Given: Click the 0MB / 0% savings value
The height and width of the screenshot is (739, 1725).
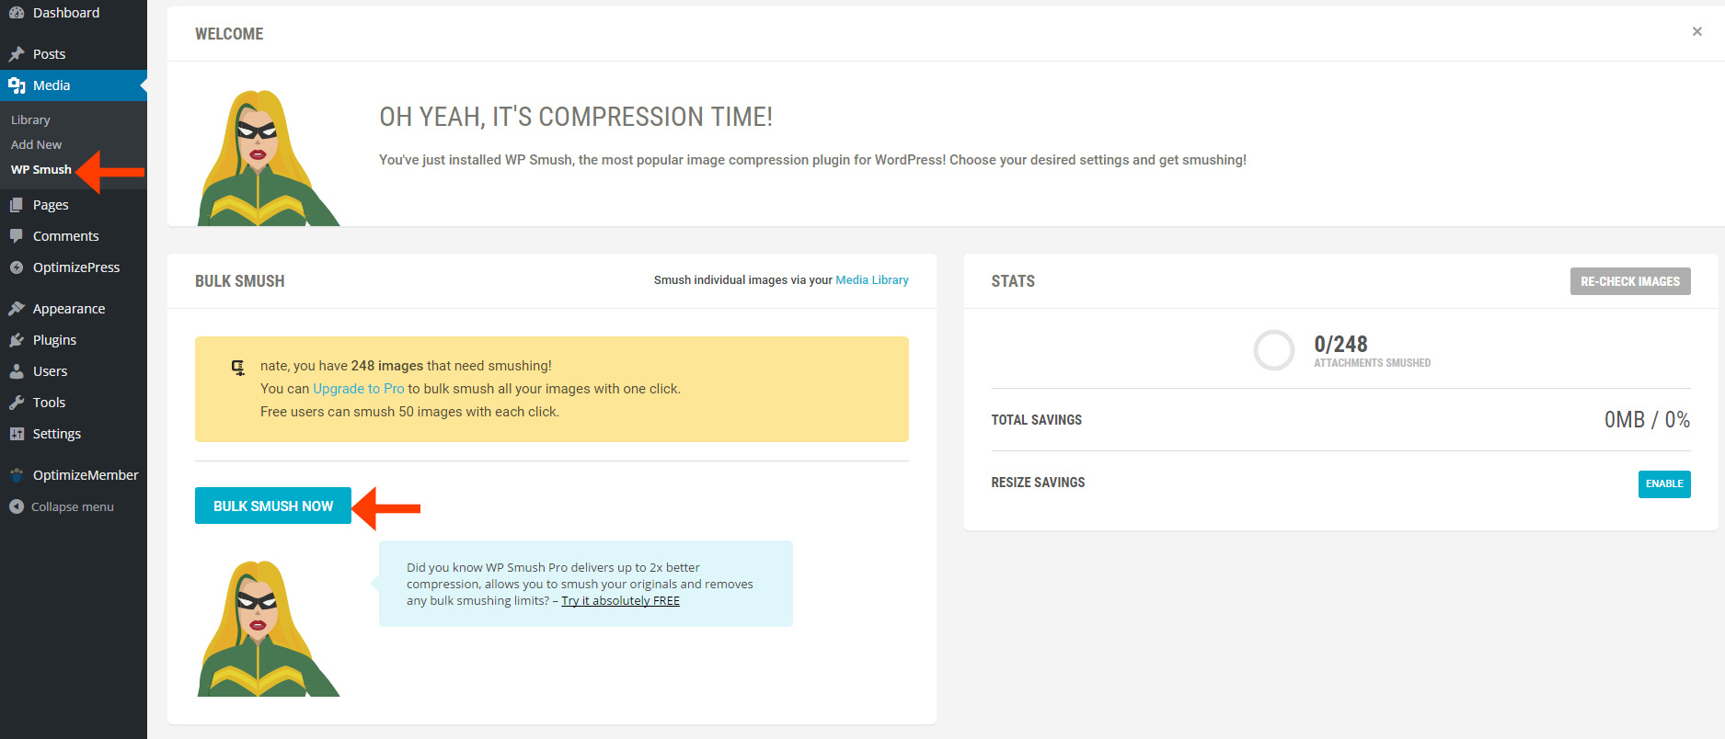Looking at the screenshot, I should (x=1647, y=420).
